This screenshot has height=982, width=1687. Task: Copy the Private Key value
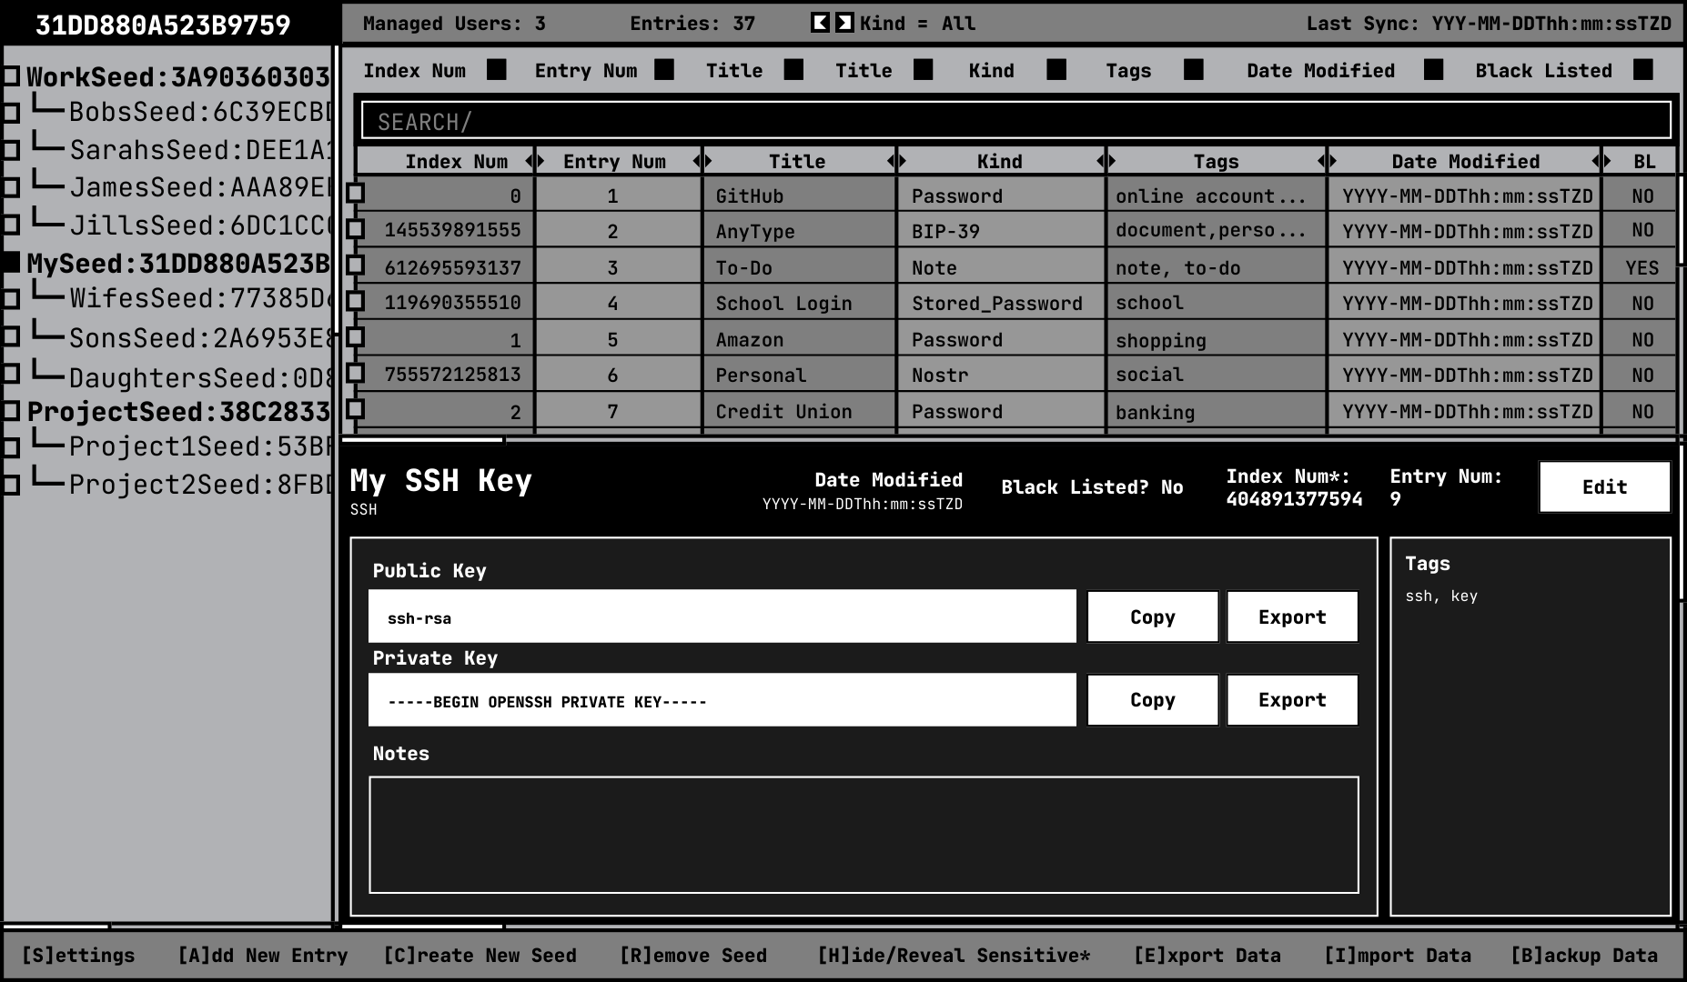1152,700
